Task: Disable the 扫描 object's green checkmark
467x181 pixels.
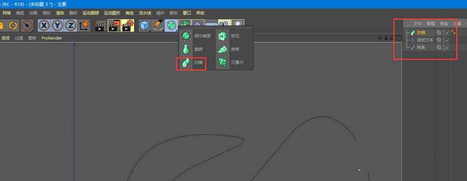Action: pyautogui.click(x=447, y=33)
